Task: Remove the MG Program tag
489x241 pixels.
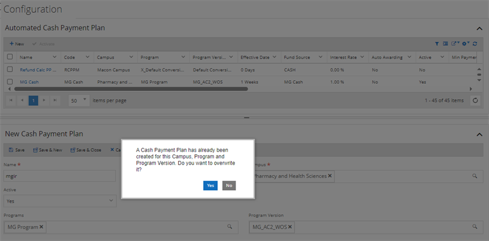Action: [x=41, y=227]
